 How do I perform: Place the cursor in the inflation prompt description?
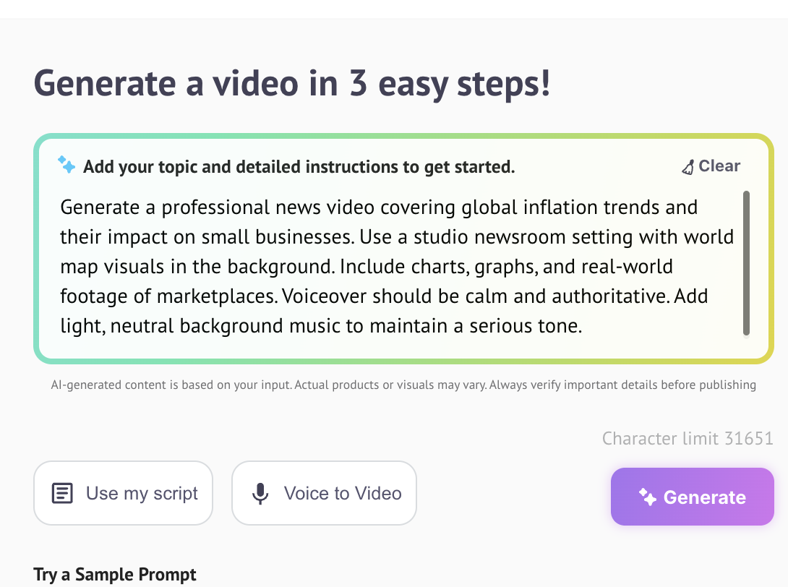(x=398, y=267)
